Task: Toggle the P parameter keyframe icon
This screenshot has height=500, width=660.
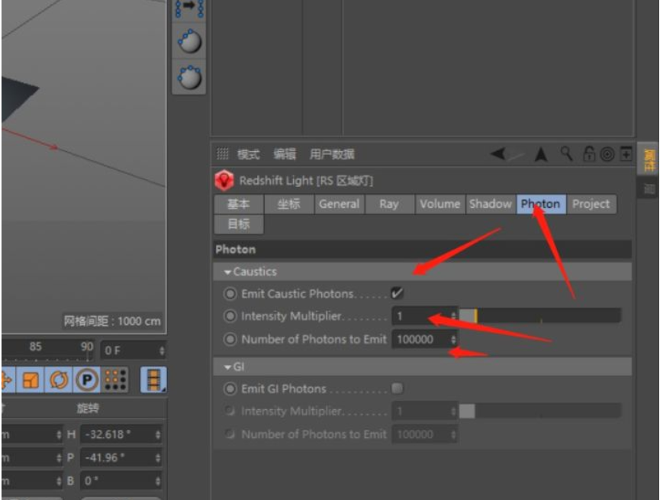Action: coord(86,379)
